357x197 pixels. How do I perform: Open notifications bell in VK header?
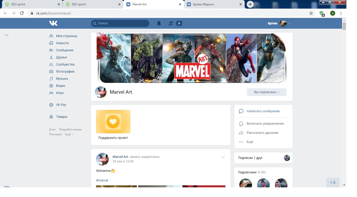click(159, 23)
